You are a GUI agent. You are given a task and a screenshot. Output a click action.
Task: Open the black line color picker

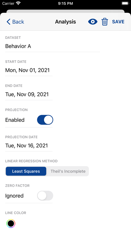(x=11, y=223)
